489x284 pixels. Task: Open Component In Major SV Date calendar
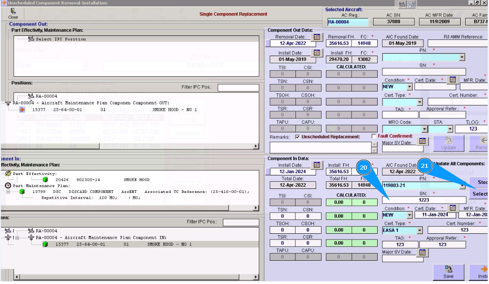[421, 253]
